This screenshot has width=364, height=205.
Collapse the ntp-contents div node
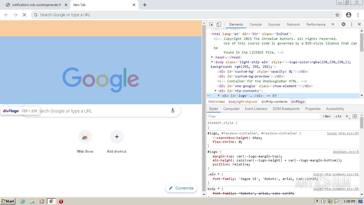pyautogui.click(x=216, y=91)
